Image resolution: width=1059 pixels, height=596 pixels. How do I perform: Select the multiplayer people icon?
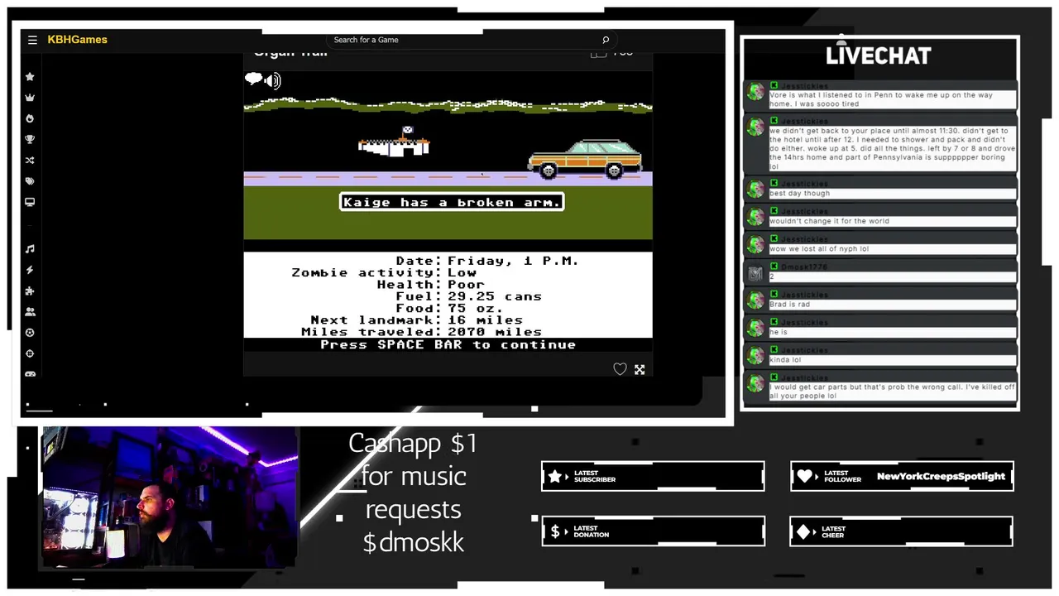click(30, 312)
